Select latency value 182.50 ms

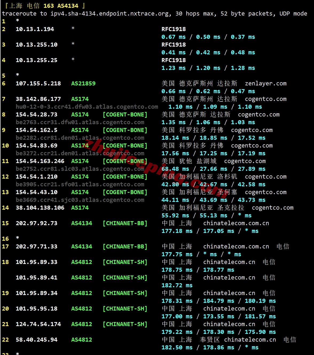(177, 348)
